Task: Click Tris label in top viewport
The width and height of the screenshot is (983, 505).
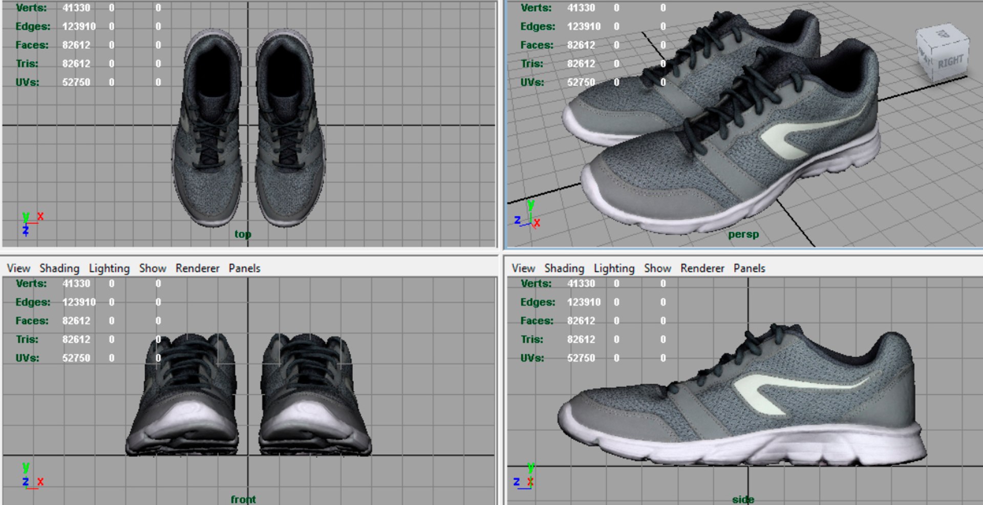Action: tap(27, 63)
